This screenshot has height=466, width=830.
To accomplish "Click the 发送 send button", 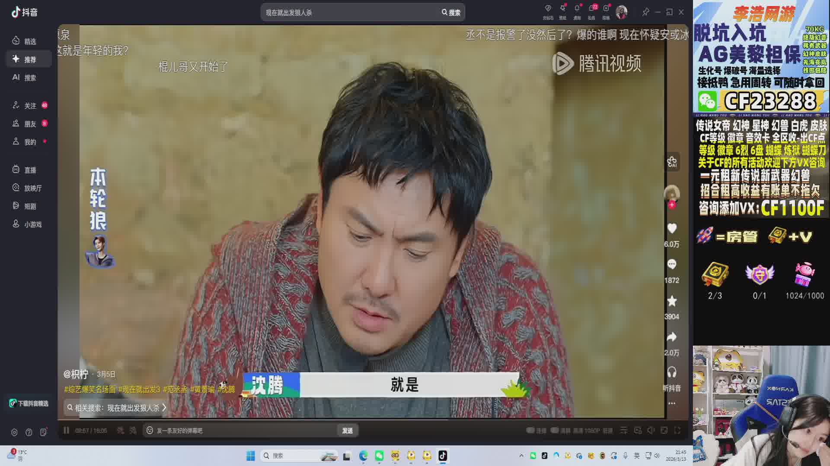I will point(347,431).
